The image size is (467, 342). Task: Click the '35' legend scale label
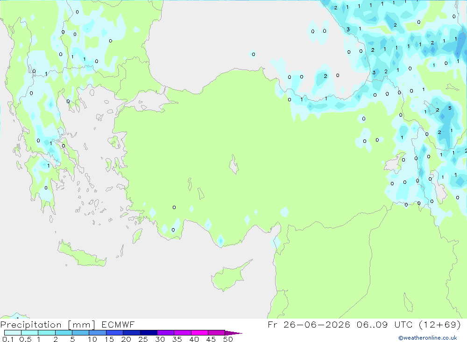[x=177, y=339]
